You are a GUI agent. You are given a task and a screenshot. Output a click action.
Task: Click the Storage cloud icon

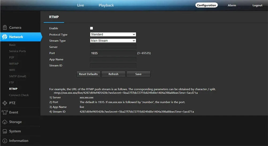pos(5,122)
